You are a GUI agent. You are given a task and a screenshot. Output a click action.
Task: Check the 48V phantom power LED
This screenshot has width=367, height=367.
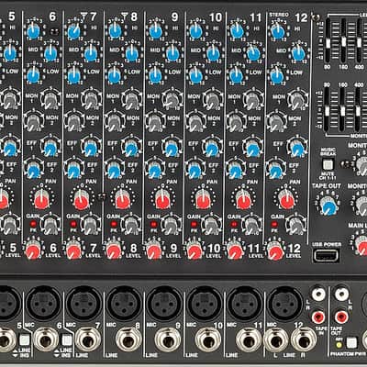pyautogui.click(x=339, y=345)
